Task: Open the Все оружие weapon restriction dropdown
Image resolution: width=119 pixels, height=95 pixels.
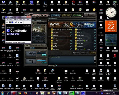Action: coord(44,42)
